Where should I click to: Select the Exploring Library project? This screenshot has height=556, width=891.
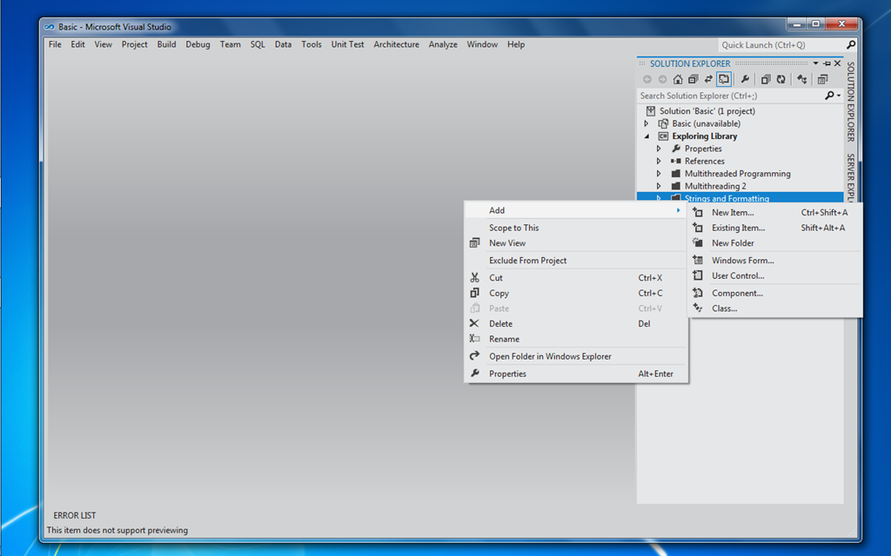(x=705, y=136)
